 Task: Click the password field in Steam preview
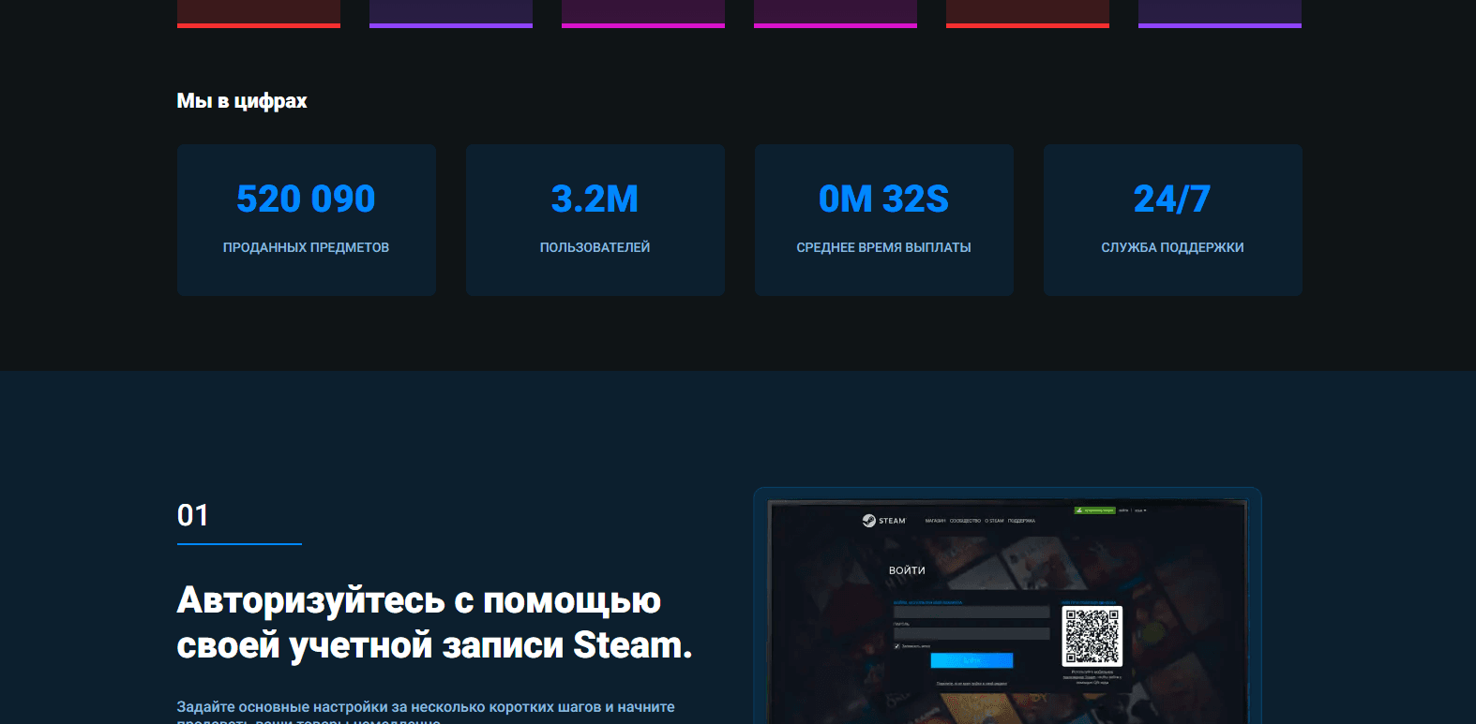[x=971, y=634]
